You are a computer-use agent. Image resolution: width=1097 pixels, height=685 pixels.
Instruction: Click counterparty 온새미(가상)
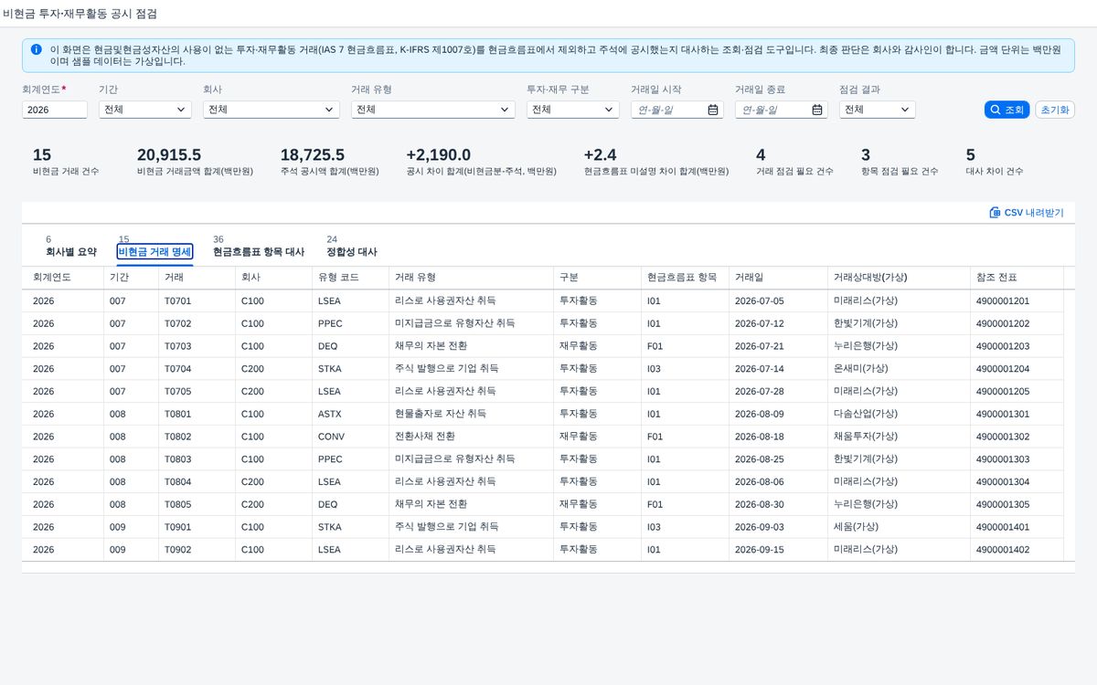(860, 369)
